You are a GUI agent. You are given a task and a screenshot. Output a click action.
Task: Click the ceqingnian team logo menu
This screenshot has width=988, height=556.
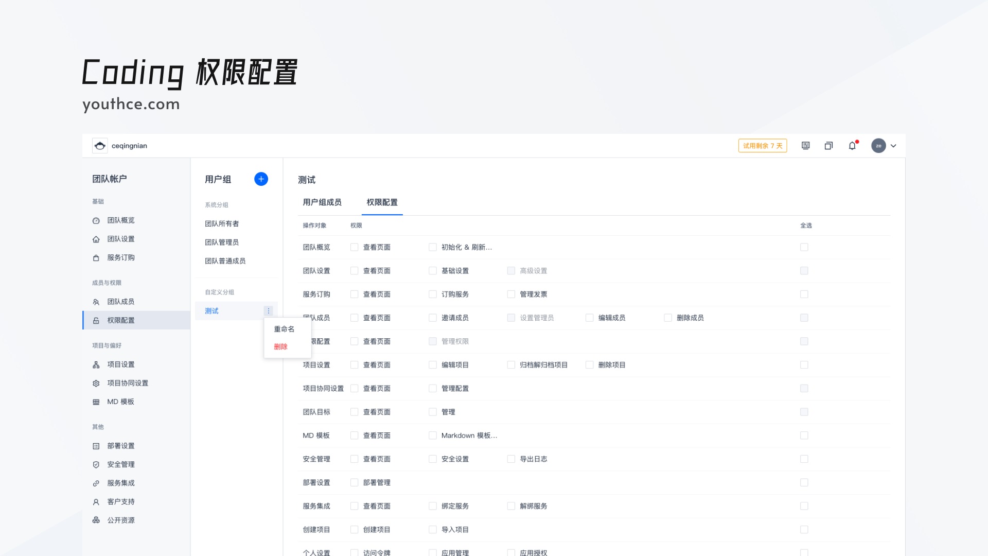coord(99,146)
